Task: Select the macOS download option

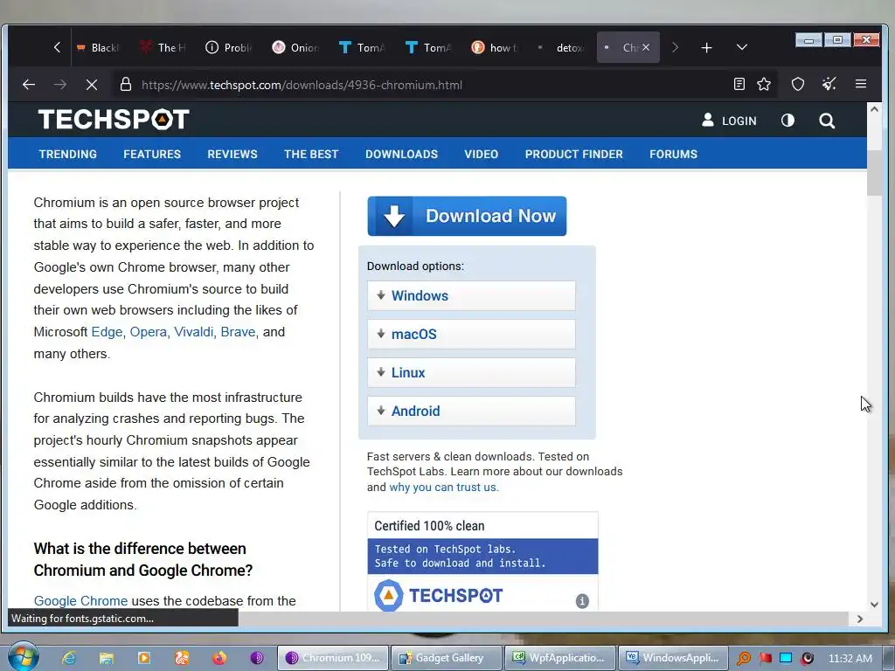Action: point(471,334)
